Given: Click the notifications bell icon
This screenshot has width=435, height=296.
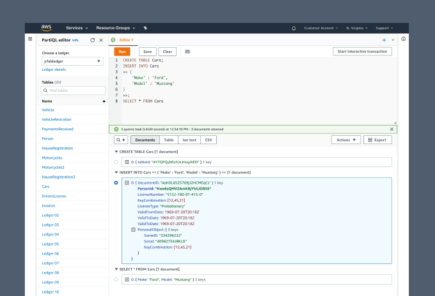Looking at the screenshot, I should 294,28.
